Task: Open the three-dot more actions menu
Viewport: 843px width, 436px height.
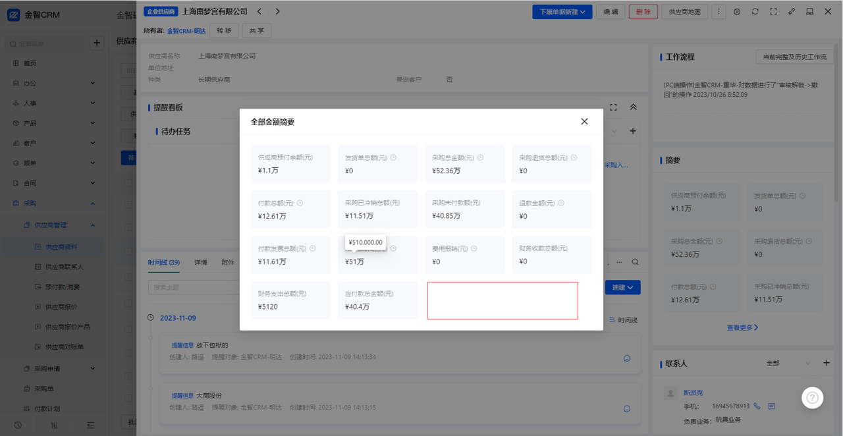Action: pyautogui.click(x=719, y=12)
